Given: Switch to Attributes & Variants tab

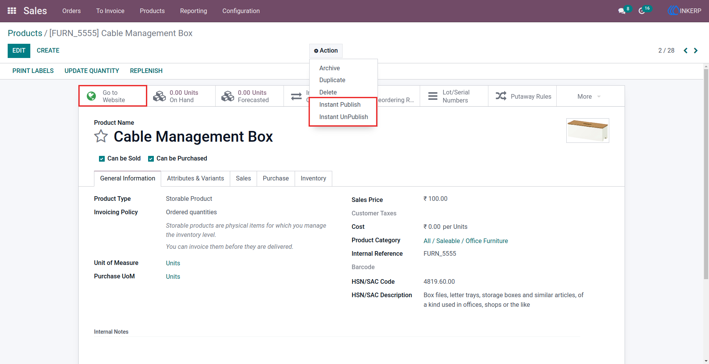Looking at the screenshot, I should (195, 179).
